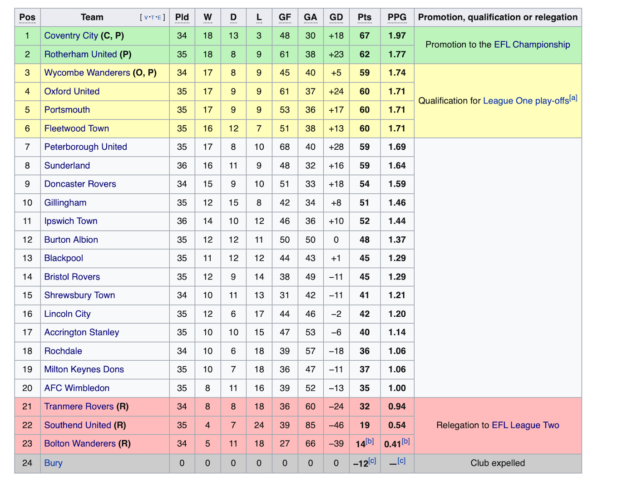Image resolution: width=617 pixels, height=481 pixels.
Task: Open the Lincoln City link
Action: [x=67, y=314]
